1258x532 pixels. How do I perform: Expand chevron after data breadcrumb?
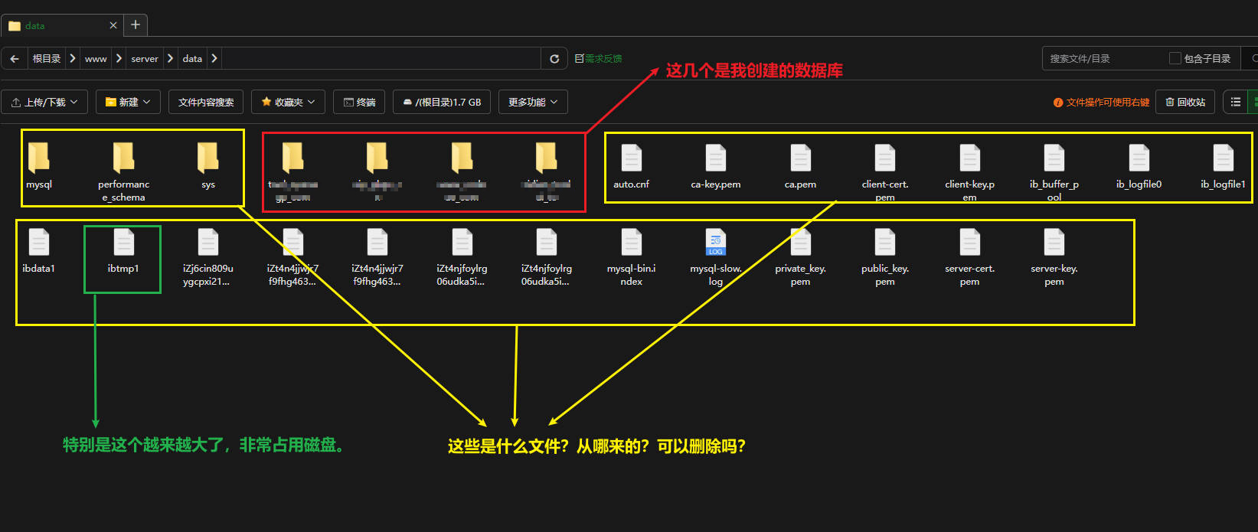pyautogui.click(x=214, y=58)
